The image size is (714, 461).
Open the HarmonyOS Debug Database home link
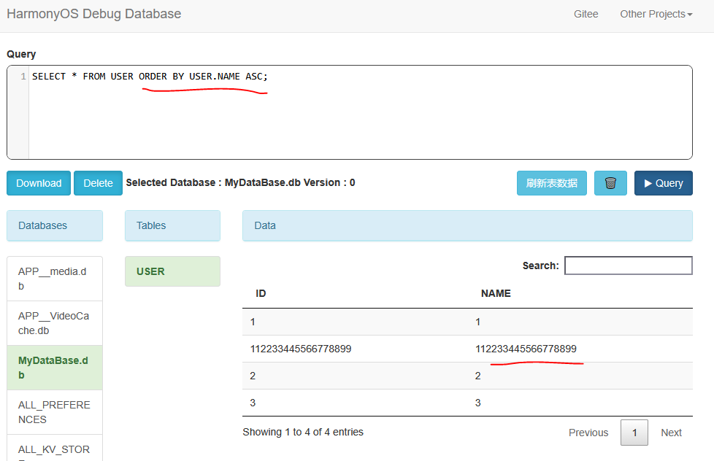click(x=93, y=14)
